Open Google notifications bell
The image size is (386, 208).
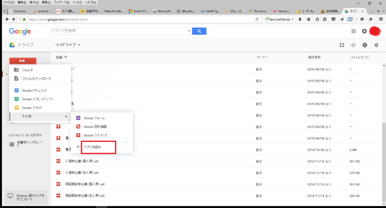click(364, 31)
